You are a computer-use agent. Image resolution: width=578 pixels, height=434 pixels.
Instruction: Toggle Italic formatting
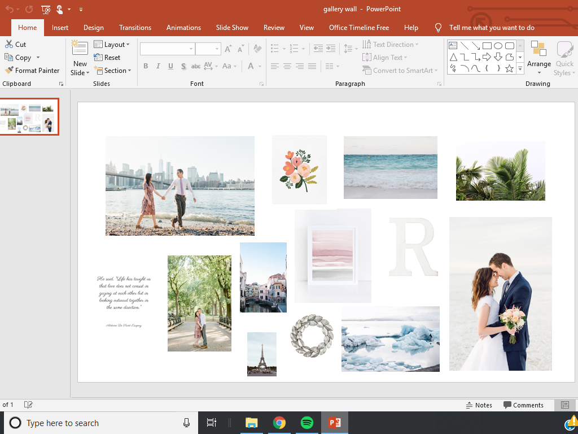pos(158,66)
